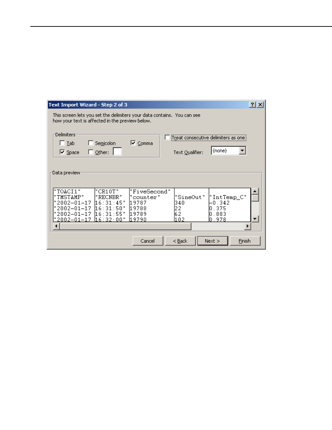Click the "TMSTAMP" cell in preview

tap(69, 197)
